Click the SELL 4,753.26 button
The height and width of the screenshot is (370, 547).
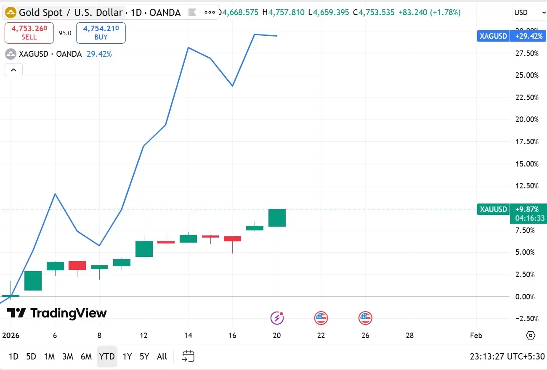(x=29, y=33)
